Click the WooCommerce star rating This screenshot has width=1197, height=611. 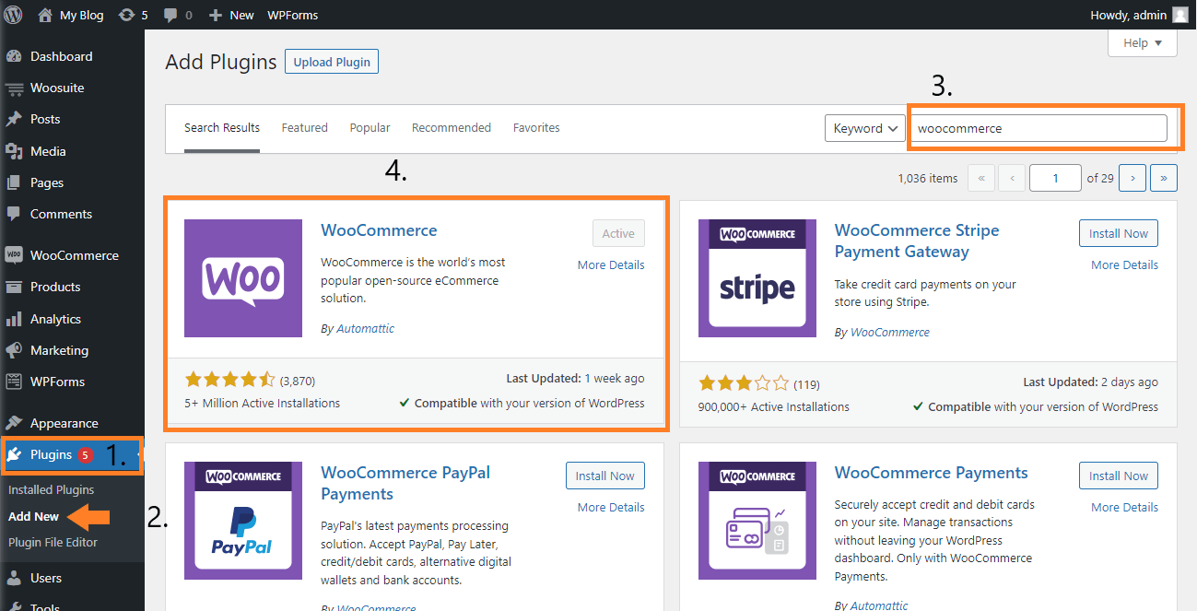pyautogui.click(x=229, y=379)
